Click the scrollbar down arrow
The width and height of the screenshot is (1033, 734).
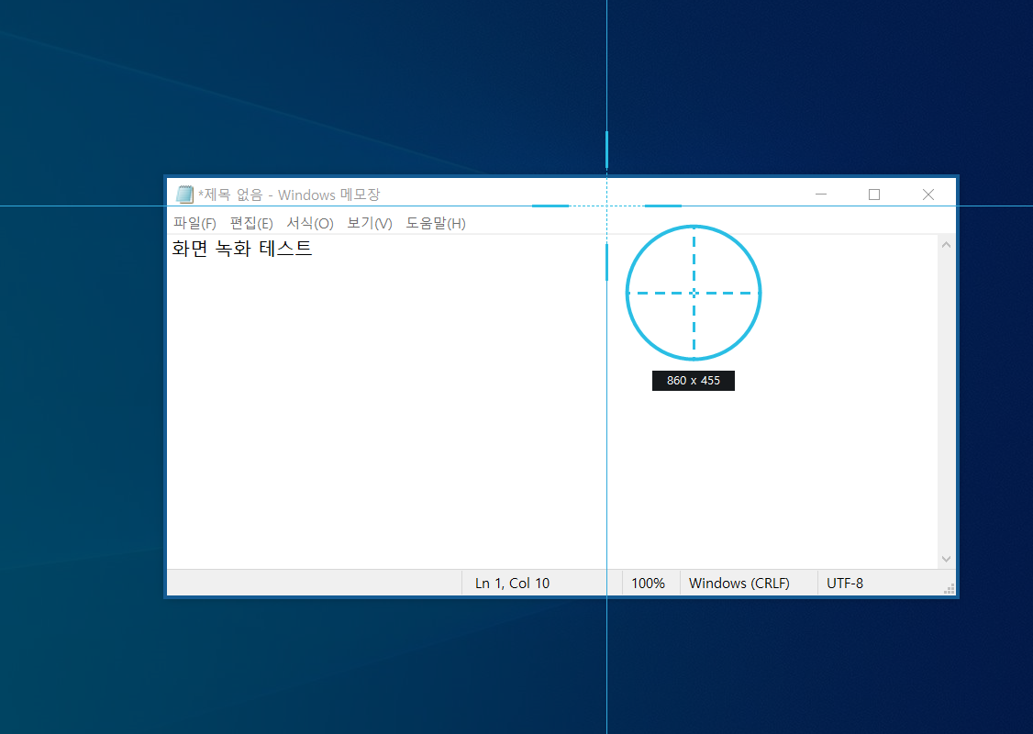pos(946,558)
